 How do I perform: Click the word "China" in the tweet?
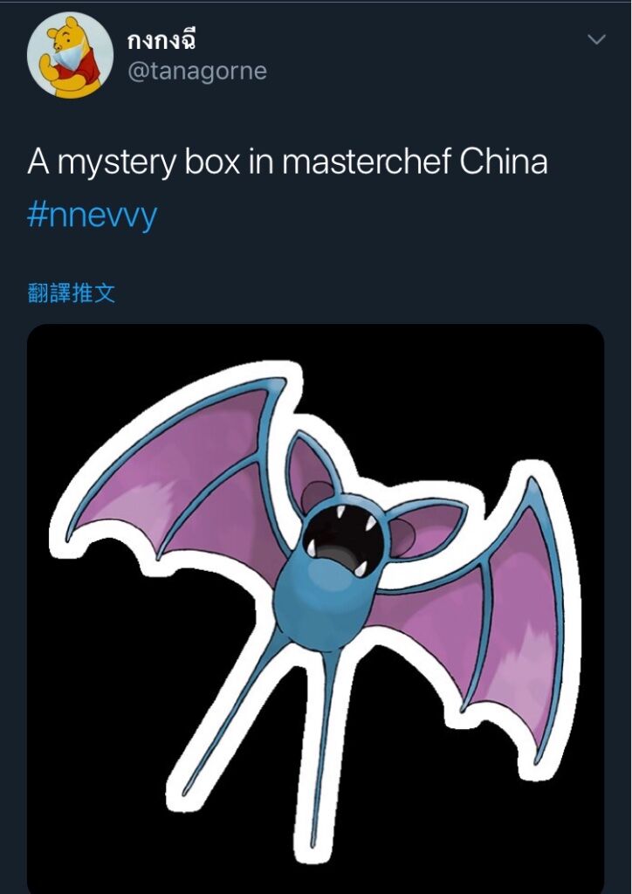pos(503,162)
